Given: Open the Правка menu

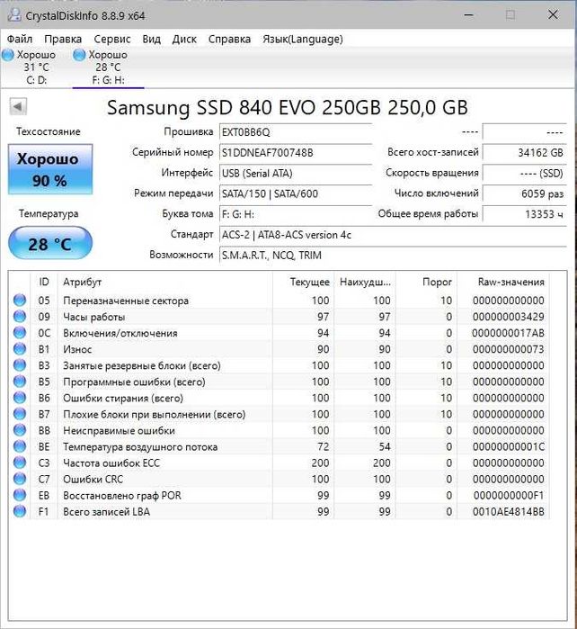Looking at the screenshot, I should click(x=63, y=40).
